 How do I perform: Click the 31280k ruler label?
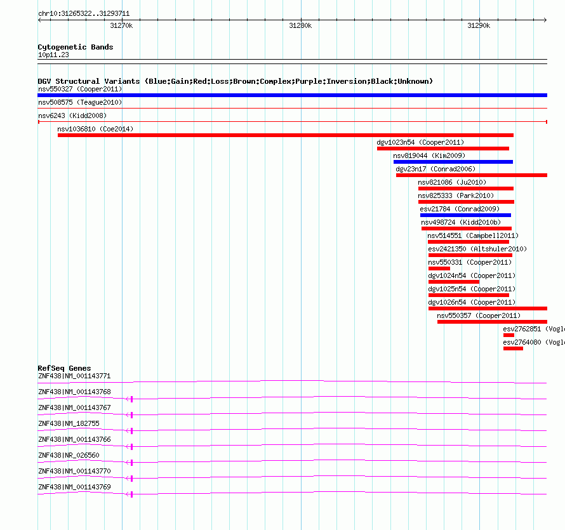300,26
